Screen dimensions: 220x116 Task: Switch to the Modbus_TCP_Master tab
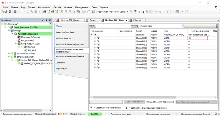click(70, 20)
